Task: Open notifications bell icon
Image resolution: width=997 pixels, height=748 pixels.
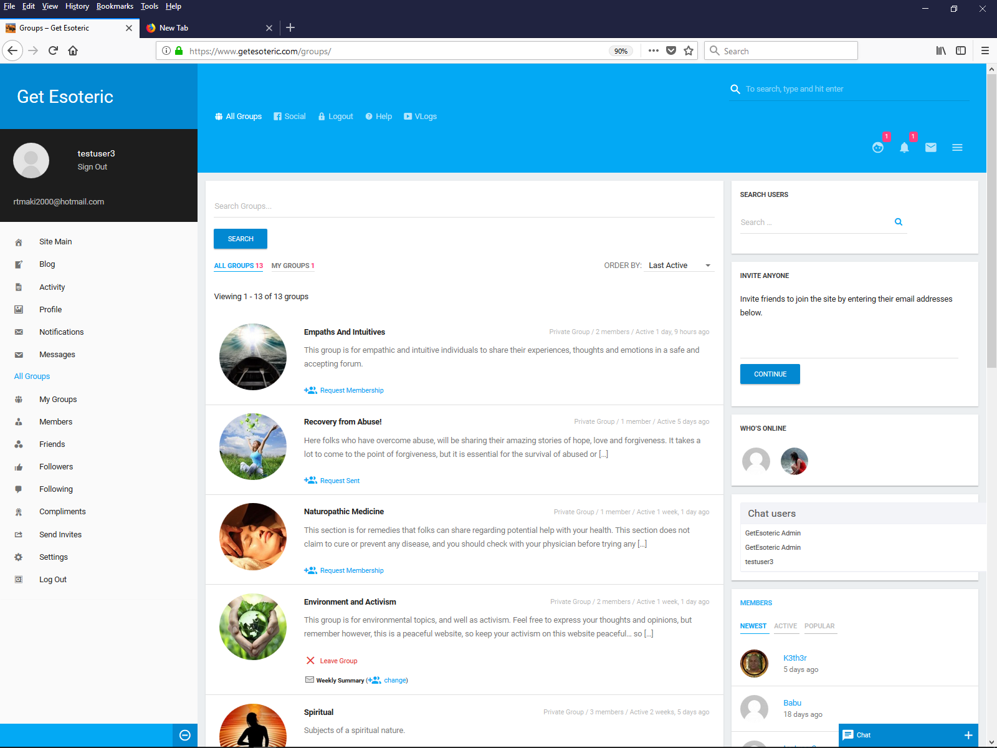Action: [x=904, y=148]
